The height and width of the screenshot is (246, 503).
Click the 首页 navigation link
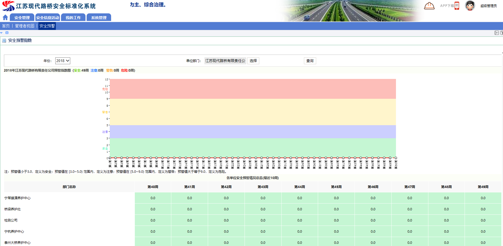[6, 26]
